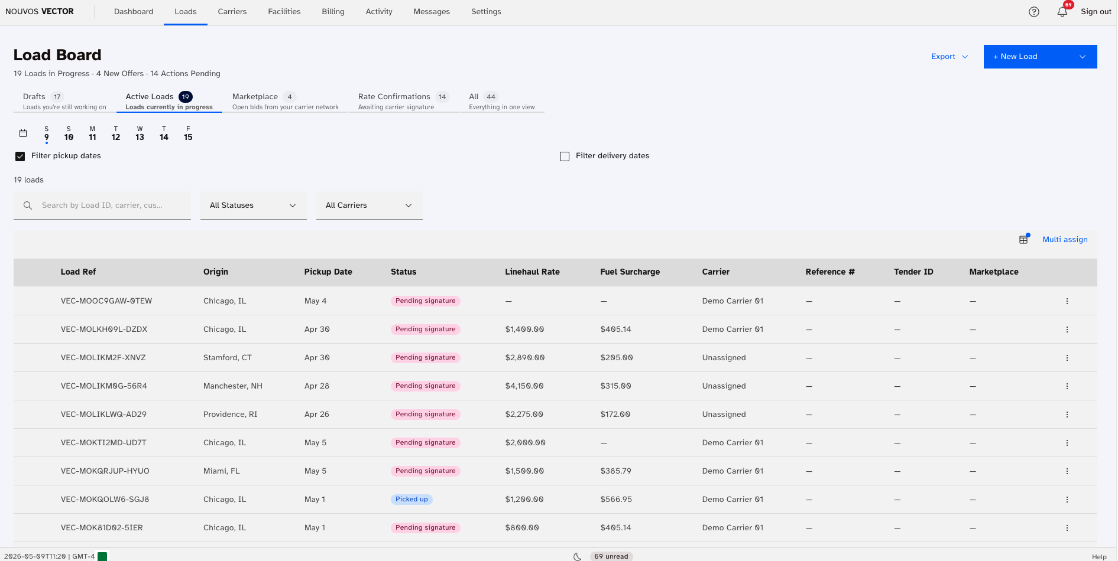Sort by Status column header
Viewport: 1118px width, 561px height.
pos(403,272)
